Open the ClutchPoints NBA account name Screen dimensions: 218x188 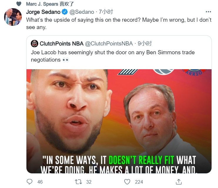pyautogui.click(x=61, y=44)
